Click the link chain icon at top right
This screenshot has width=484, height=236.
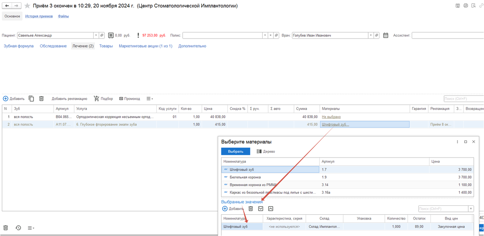(481, 6)
